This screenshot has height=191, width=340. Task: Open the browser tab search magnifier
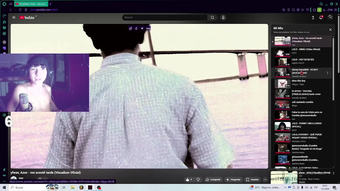point(321,4)
